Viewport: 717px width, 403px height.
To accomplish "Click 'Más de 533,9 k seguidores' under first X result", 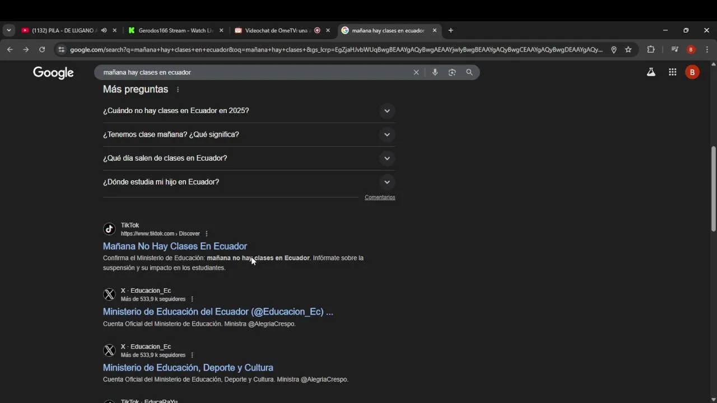I will click(153, 299).
